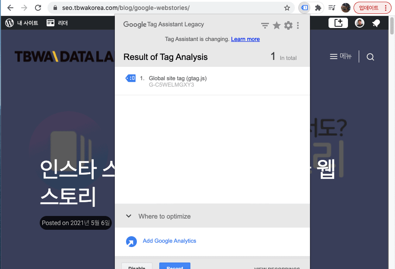
Task: Click the Record button
Action: (174, 266)
